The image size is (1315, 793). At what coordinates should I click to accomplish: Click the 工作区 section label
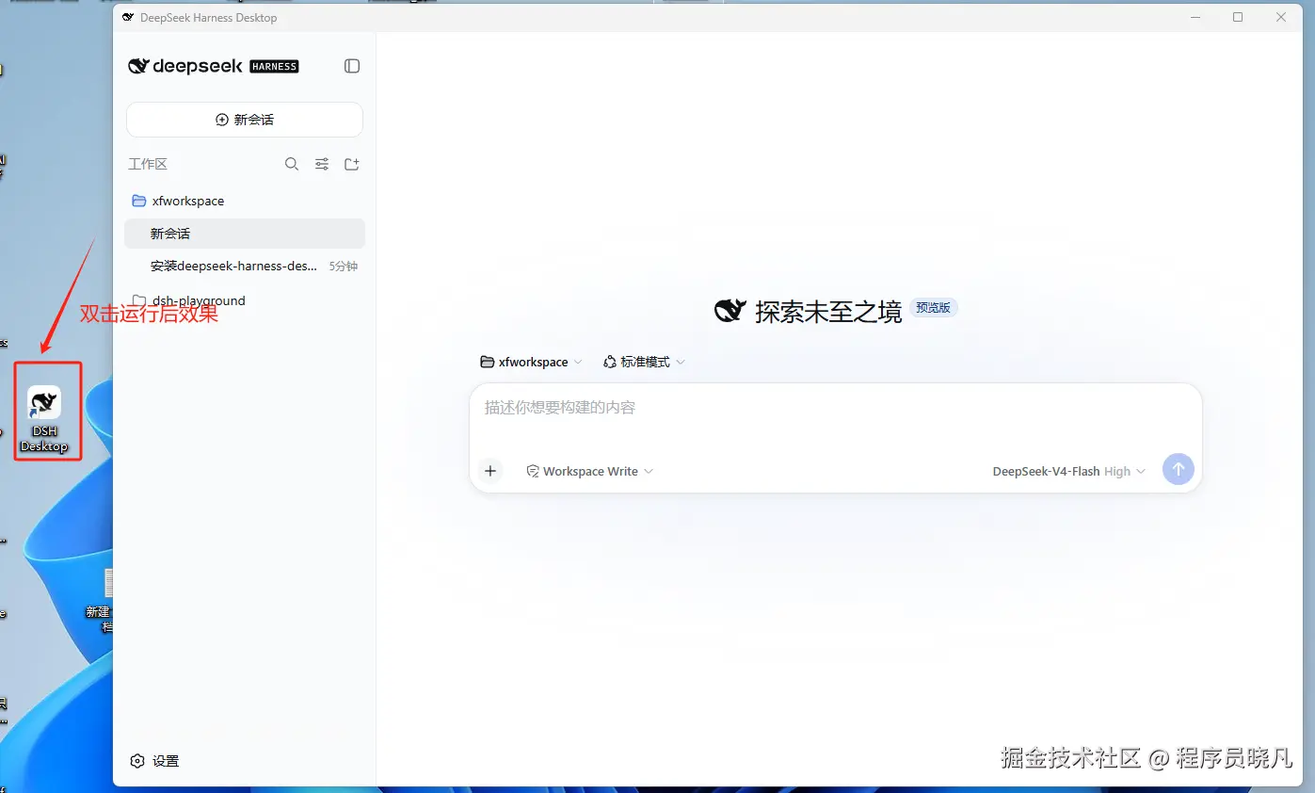[148, 164]
